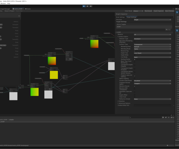This screenshot has height=149, width=179.
Task: Toggle the Recursive Rendering checkbox
Action: (x=135, y=41)
